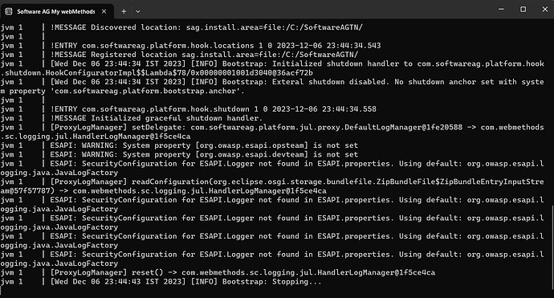The width and height of the screenshot is (554, 298).
Task: Click the cursor on the empty bottom line
Action: coord(1,291)
